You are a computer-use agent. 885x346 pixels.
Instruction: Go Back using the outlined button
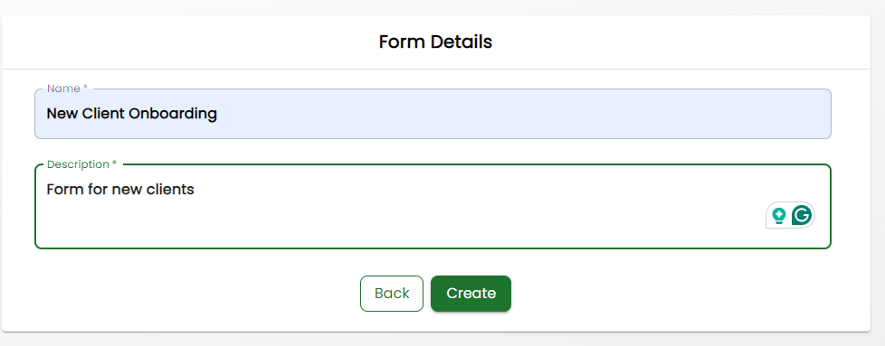click(x=392, y=293)
